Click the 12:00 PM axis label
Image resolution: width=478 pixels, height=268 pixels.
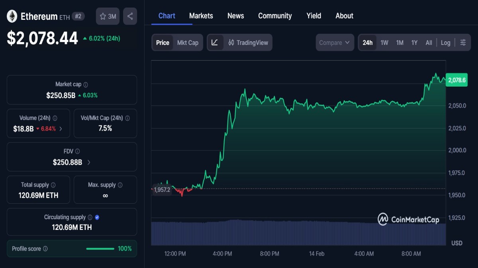click(175, 254)
